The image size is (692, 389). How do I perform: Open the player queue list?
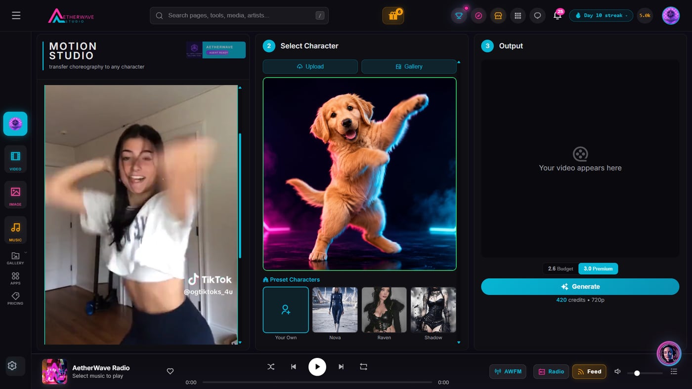674,372
